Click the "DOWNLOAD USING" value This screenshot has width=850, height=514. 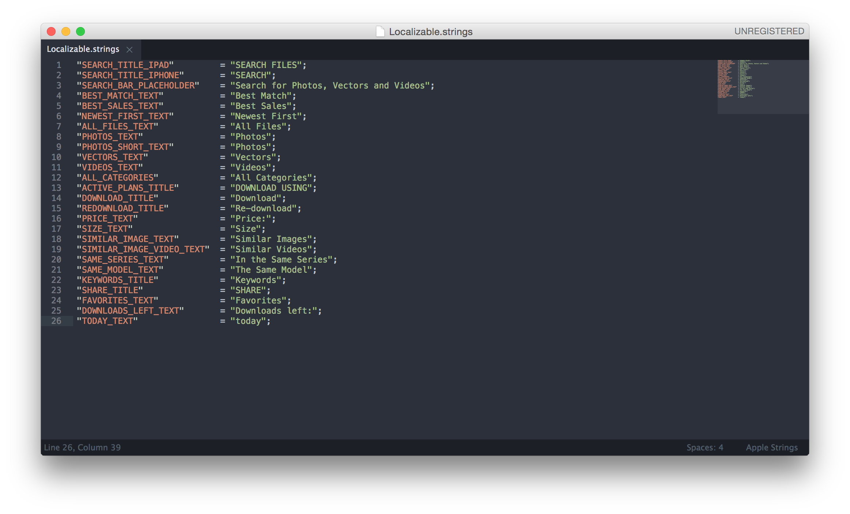271,188
